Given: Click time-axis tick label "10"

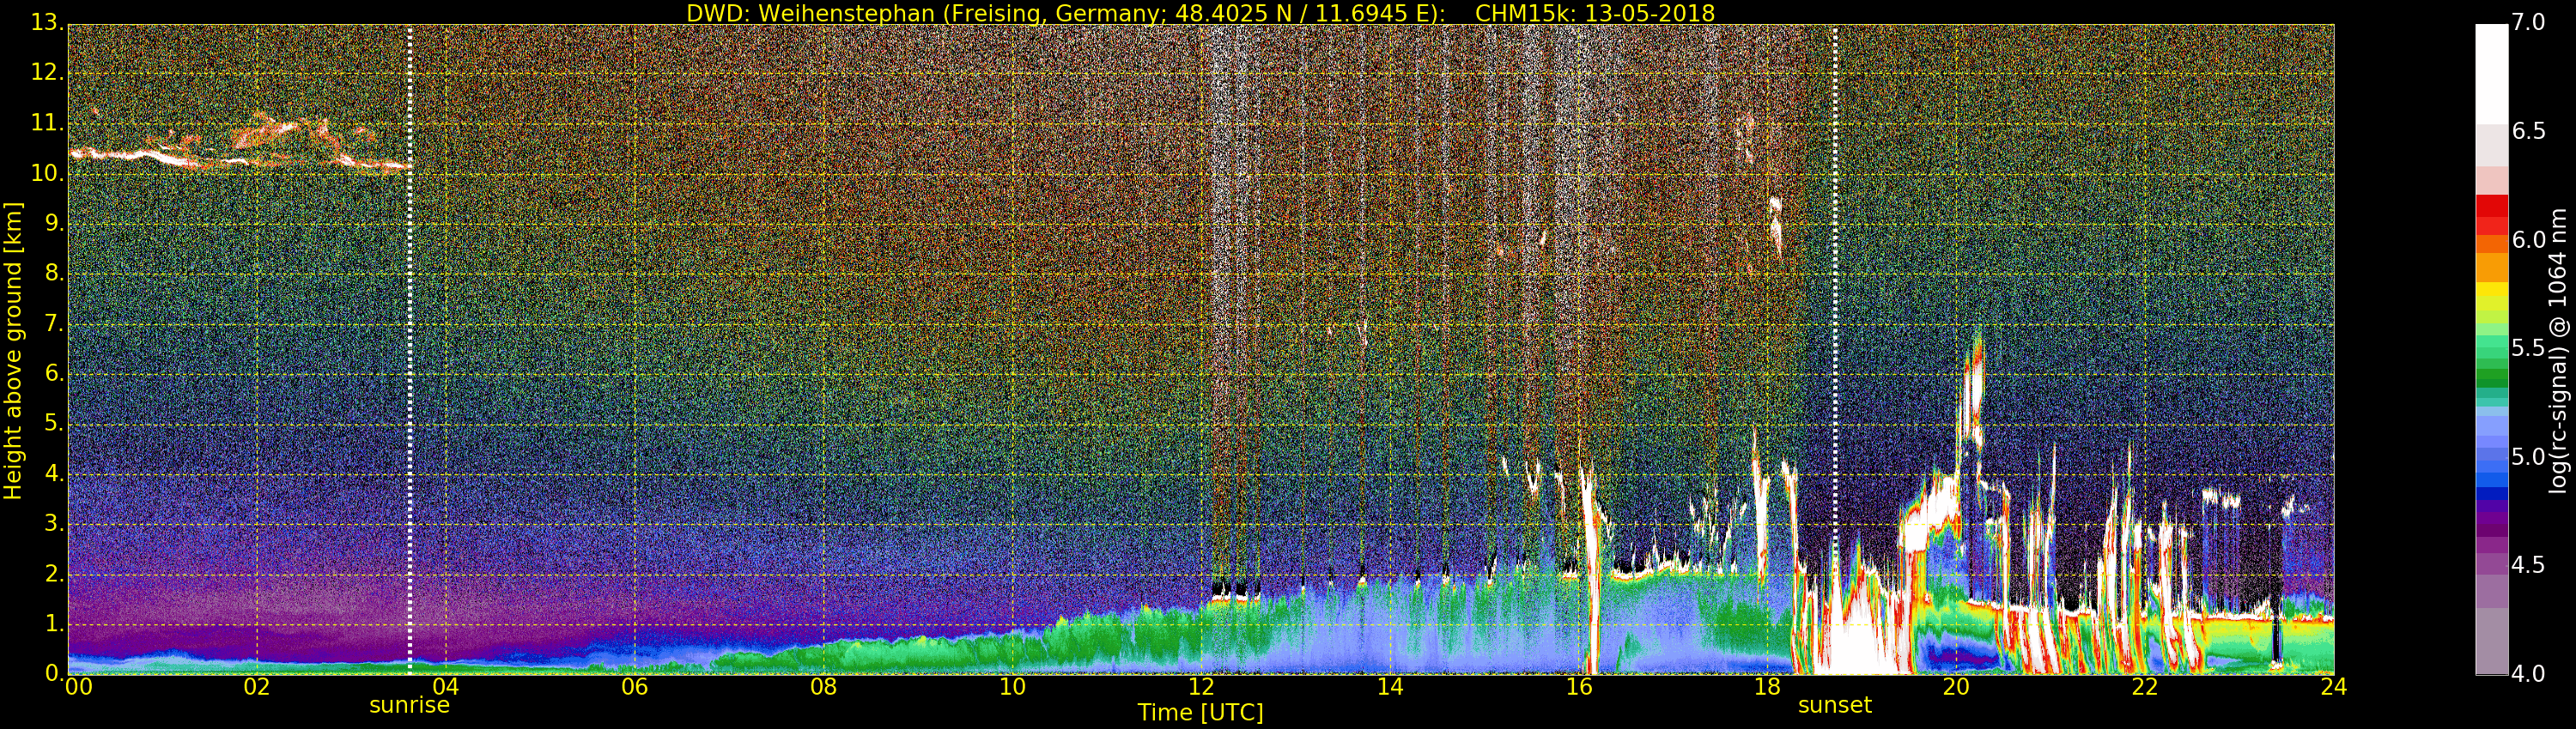Looking at the screenshot, I should tap(1012, 687).
